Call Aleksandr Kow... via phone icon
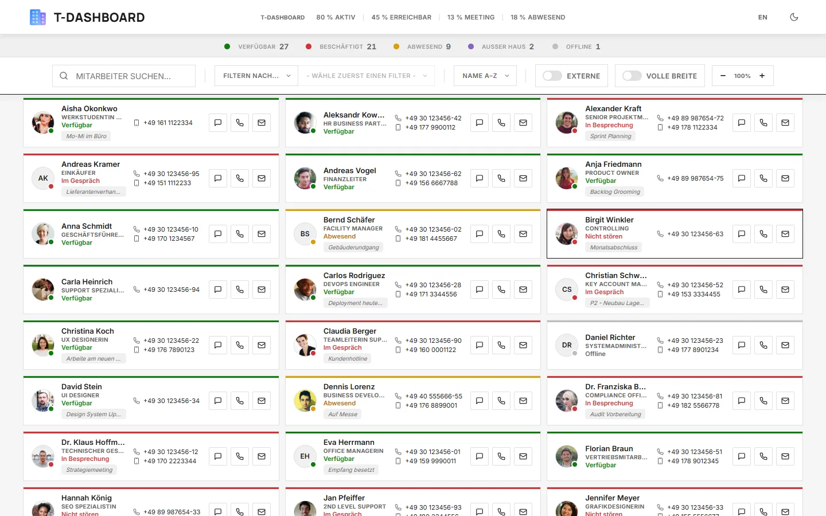Viewport: 826px width, 516px height. [501, 123]
